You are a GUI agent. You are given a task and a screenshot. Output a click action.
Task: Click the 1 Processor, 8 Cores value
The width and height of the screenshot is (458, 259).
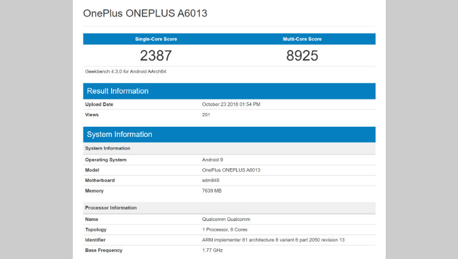coord(225,229)
